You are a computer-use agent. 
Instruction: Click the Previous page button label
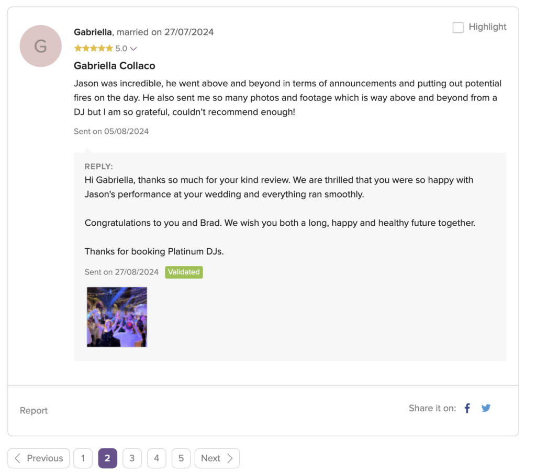[45, 458]
